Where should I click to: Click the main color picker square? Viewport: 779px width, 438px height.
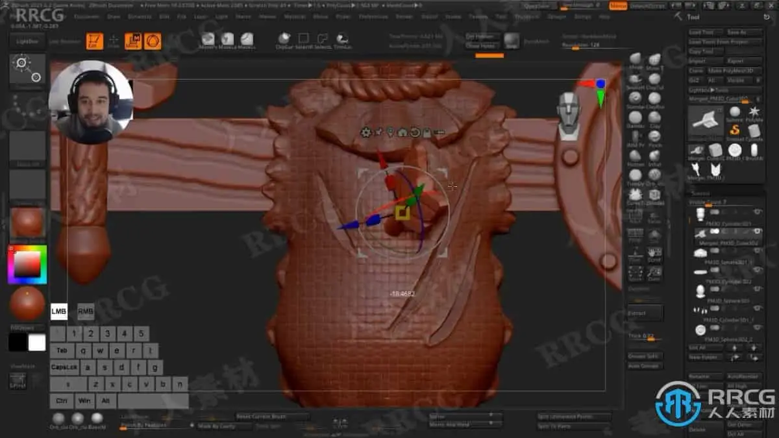click(27, 265)
